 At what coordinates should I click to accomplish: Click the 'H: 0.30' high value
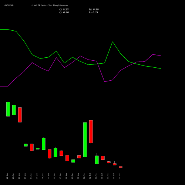tap(94, 10)
